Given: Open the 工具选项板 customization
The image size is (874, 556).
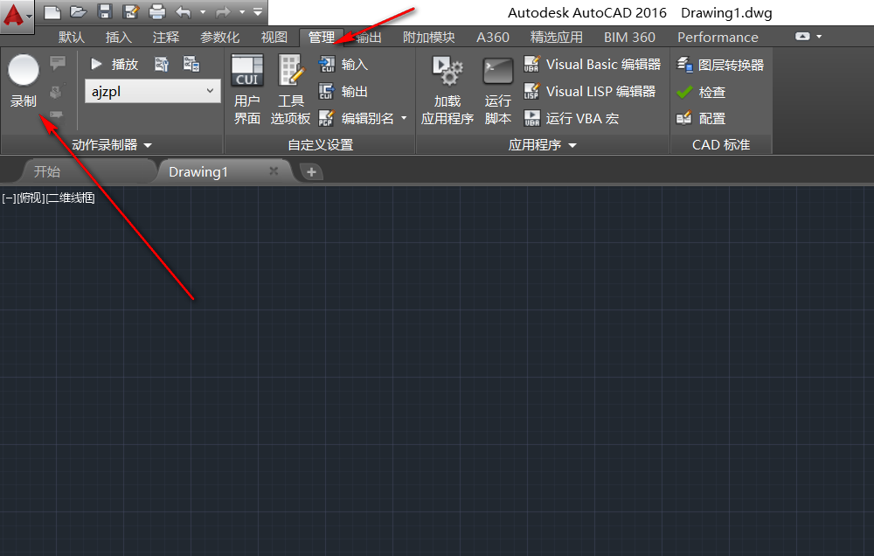Looking at the screenshot, I should click(290, 90).
